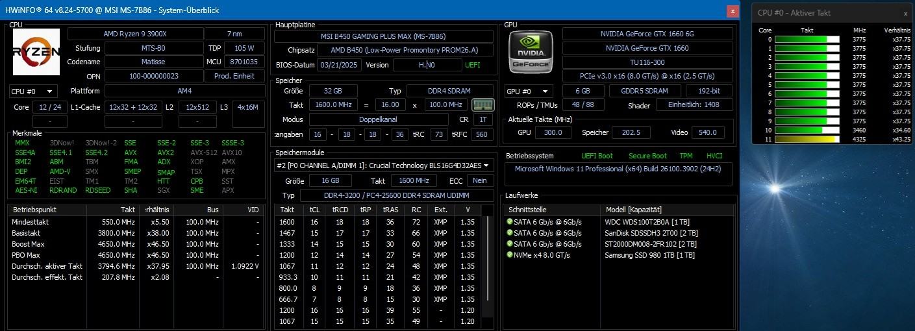Open the Speichermodule DIMM selection dropdown
The image size is (915, 331).
tap(384, 165)
